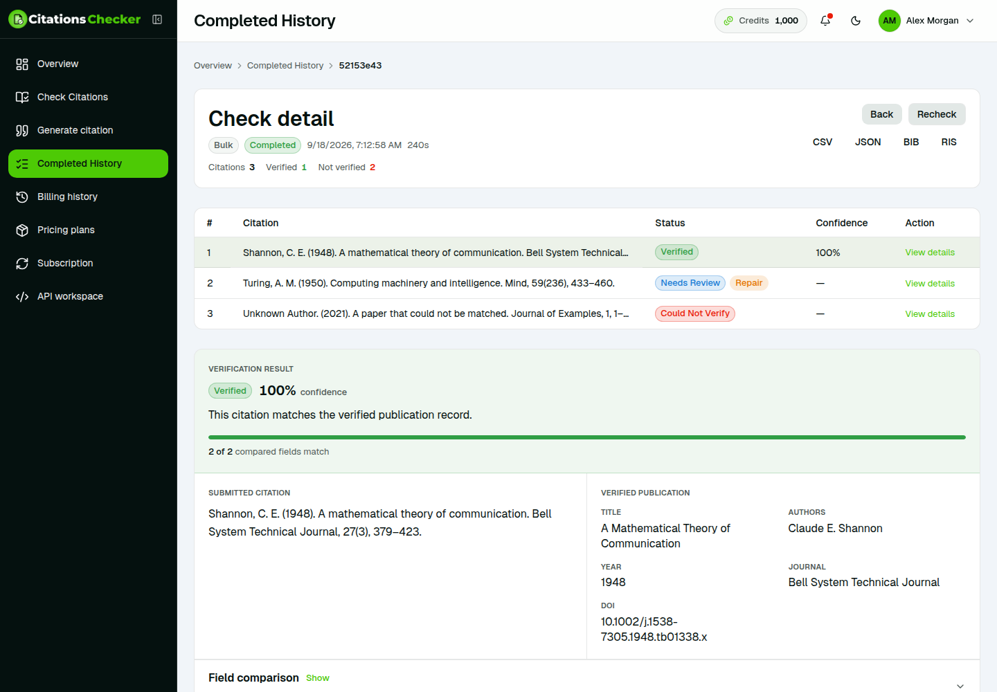
Task: Navigate to API workspace
Action: (88, 296)
